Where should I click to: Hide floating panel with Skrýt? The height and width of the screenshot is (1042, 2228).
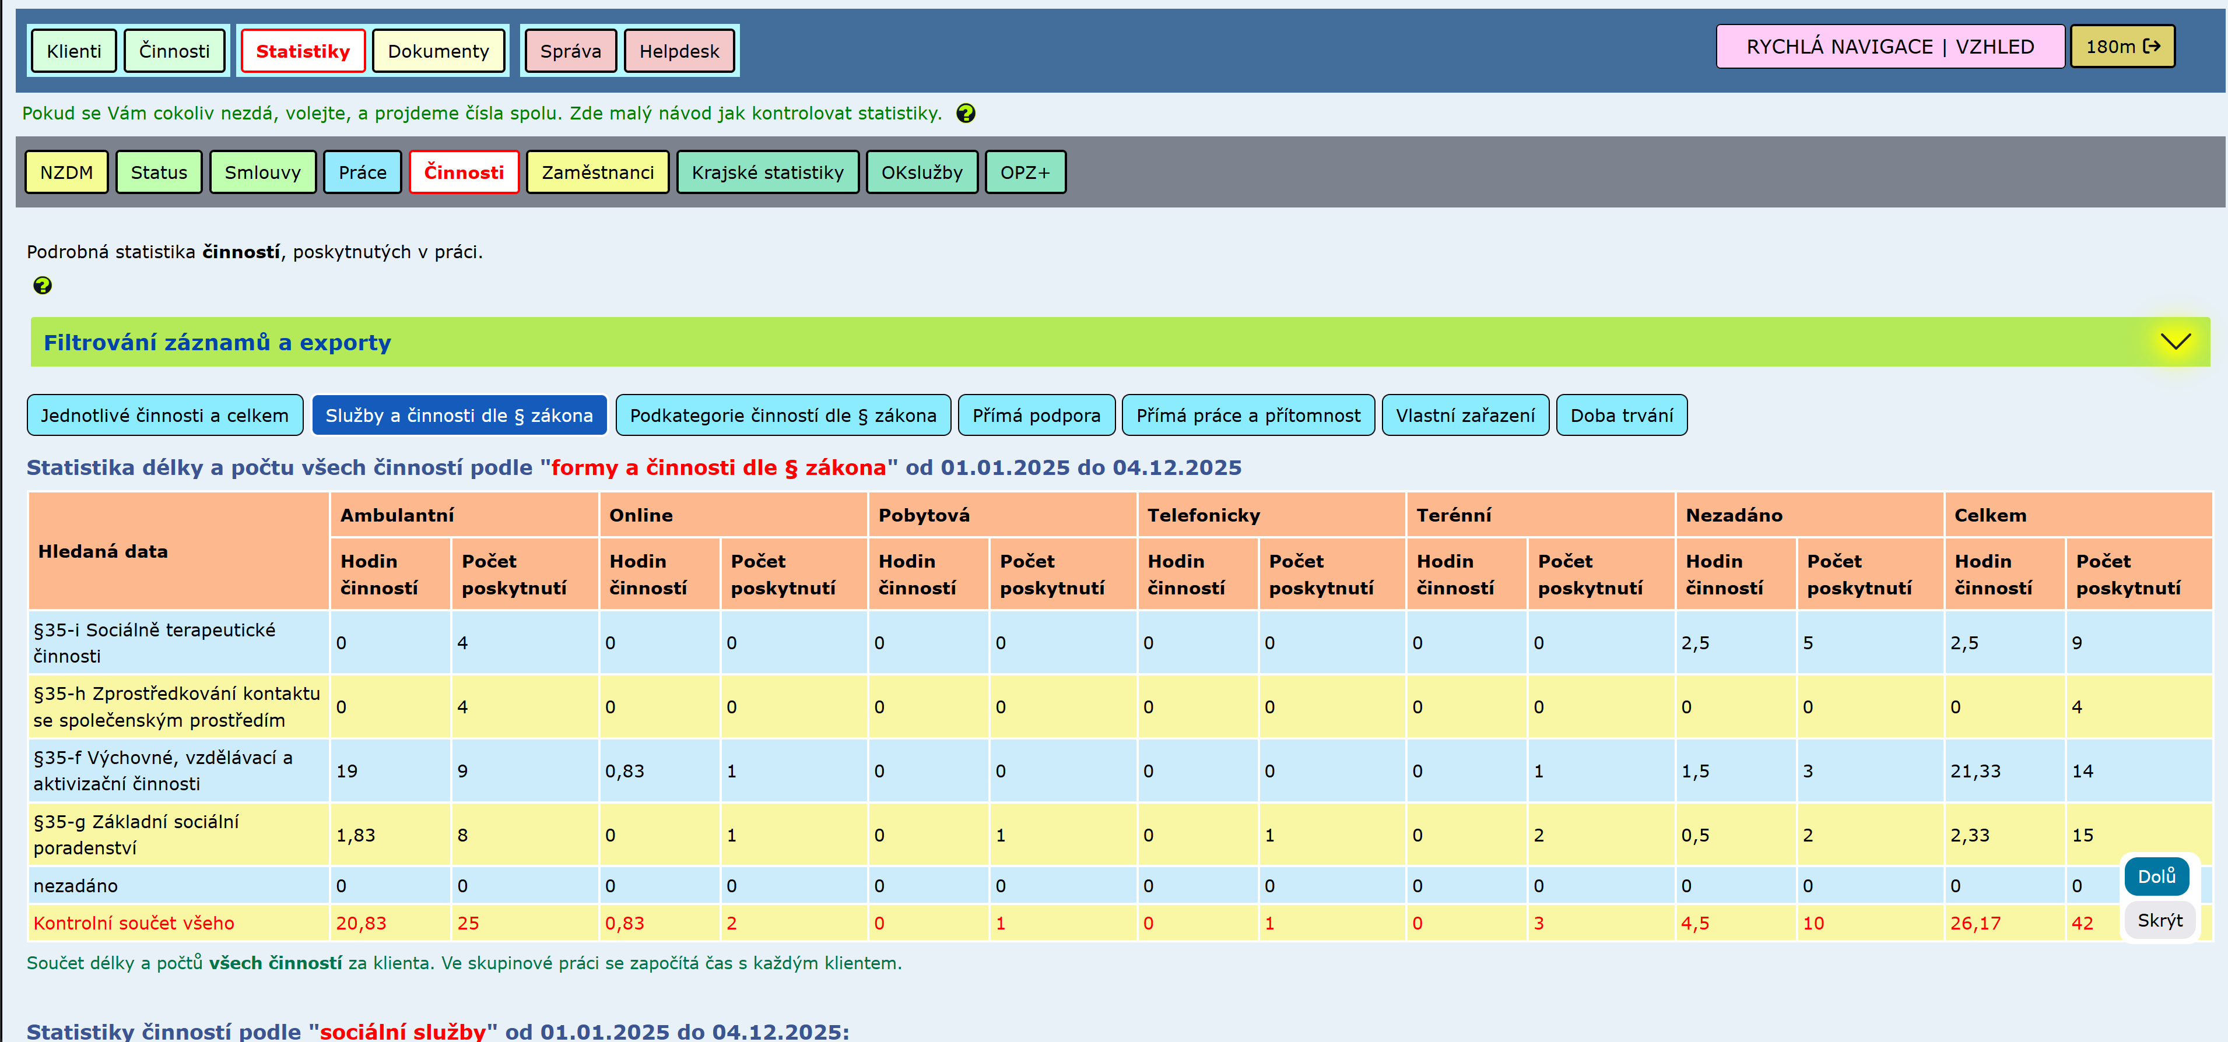pyautogui.click(x=2159, y=920)
